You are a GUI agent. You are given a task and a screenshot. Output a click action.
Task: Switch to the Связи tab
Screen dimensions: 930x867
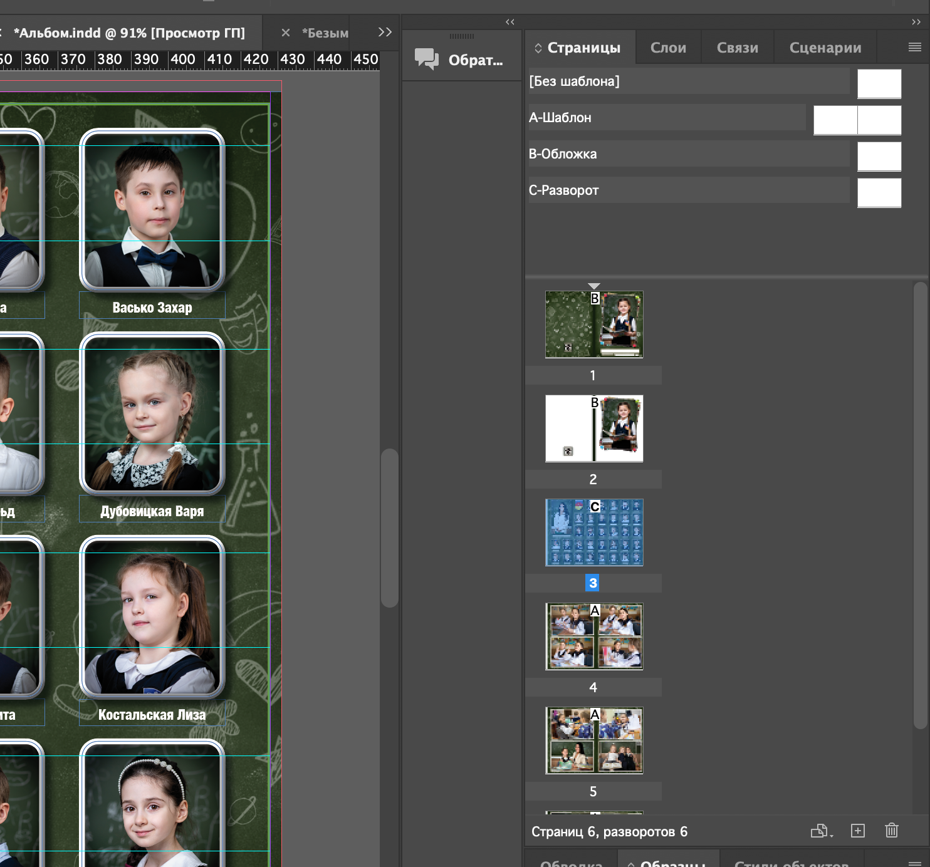[737, 48]
